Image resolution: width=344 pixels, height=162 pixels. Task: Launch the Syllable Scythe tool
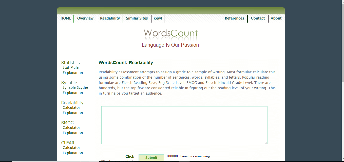tap(75, 87)
